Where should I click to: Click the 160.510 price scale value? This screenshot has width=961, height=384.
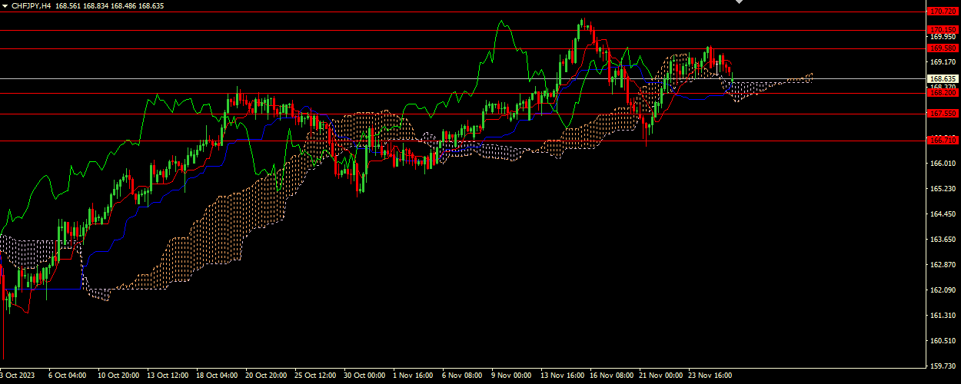pyautogui.click(x=943, y=340)
